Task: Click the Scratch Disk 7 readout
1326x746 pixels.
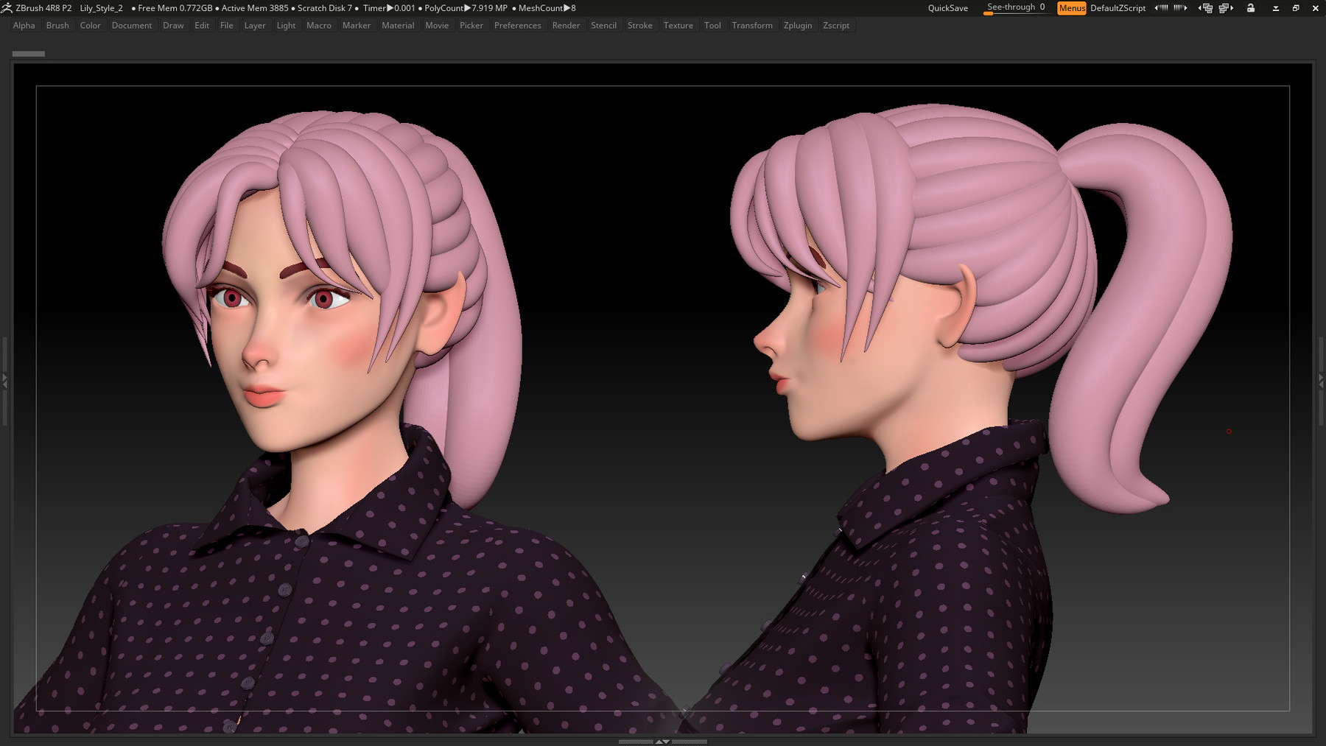Action: click(x=325, y=8)
